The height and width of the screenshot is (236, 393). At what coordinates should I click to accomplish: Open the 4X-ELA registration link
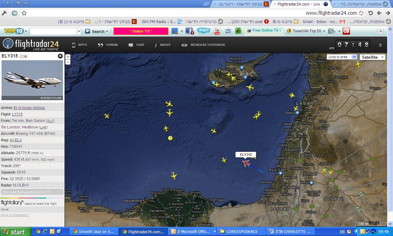click(x=16, y=140)
